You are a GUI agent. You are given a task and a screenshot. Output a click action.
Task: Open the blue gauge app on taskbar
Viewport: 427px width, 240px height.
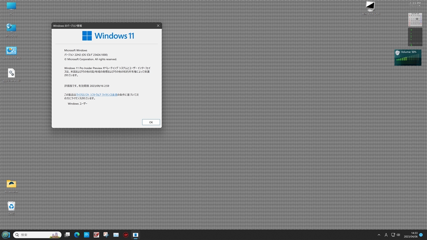click(x=87, y=235)
